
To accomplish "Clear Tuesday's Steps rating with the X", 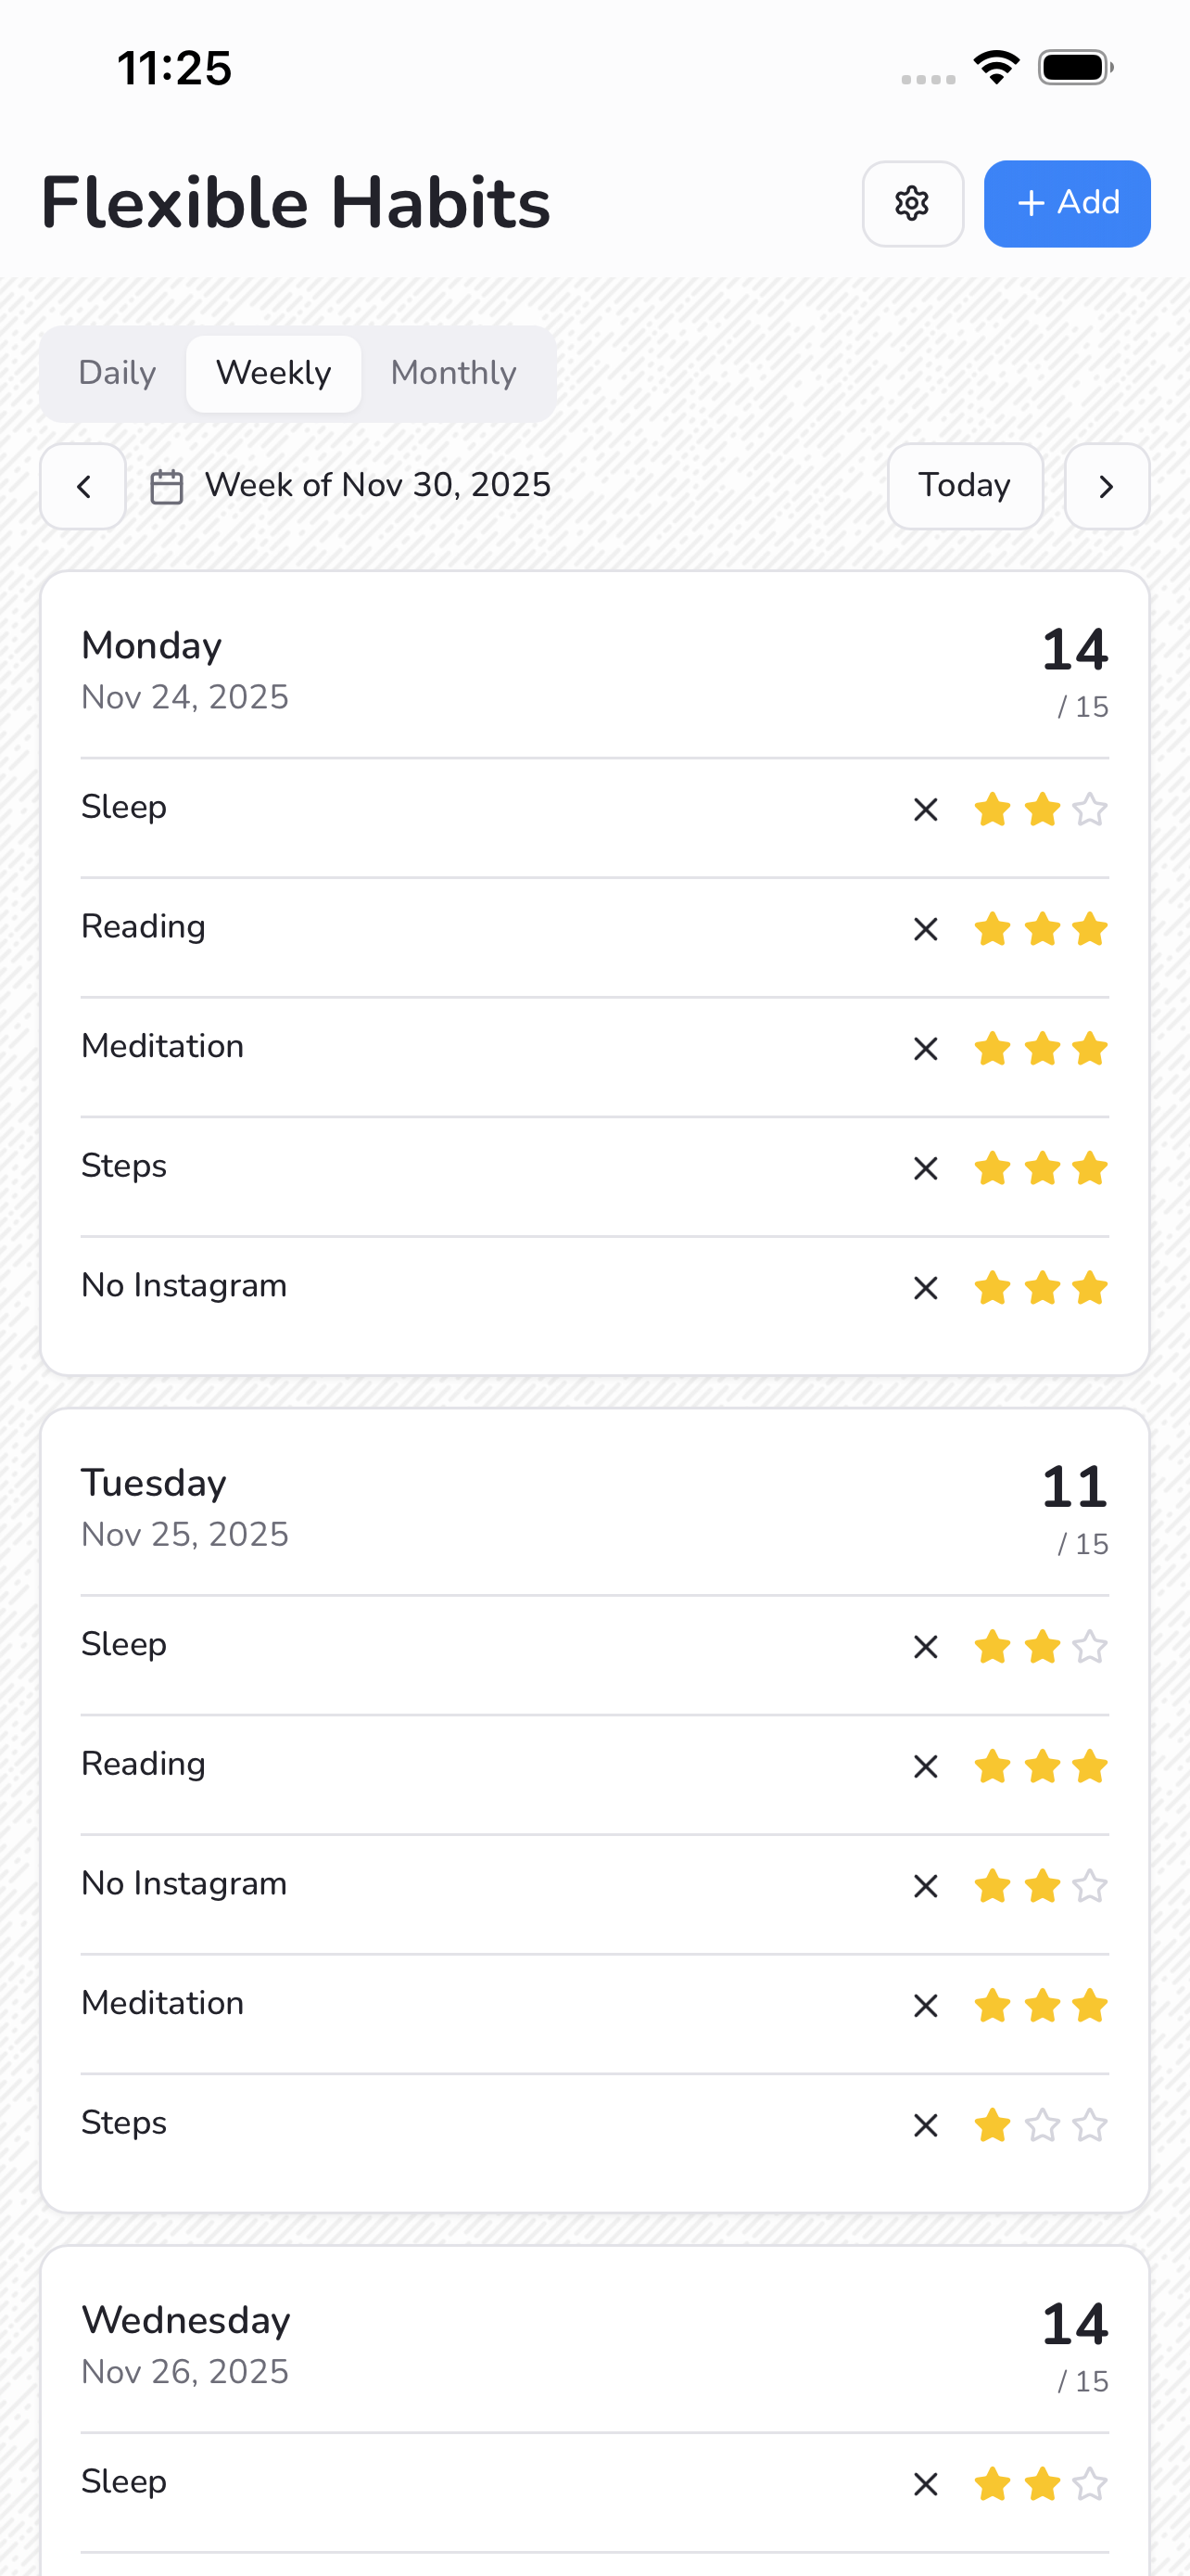I will pos(925,2125).
